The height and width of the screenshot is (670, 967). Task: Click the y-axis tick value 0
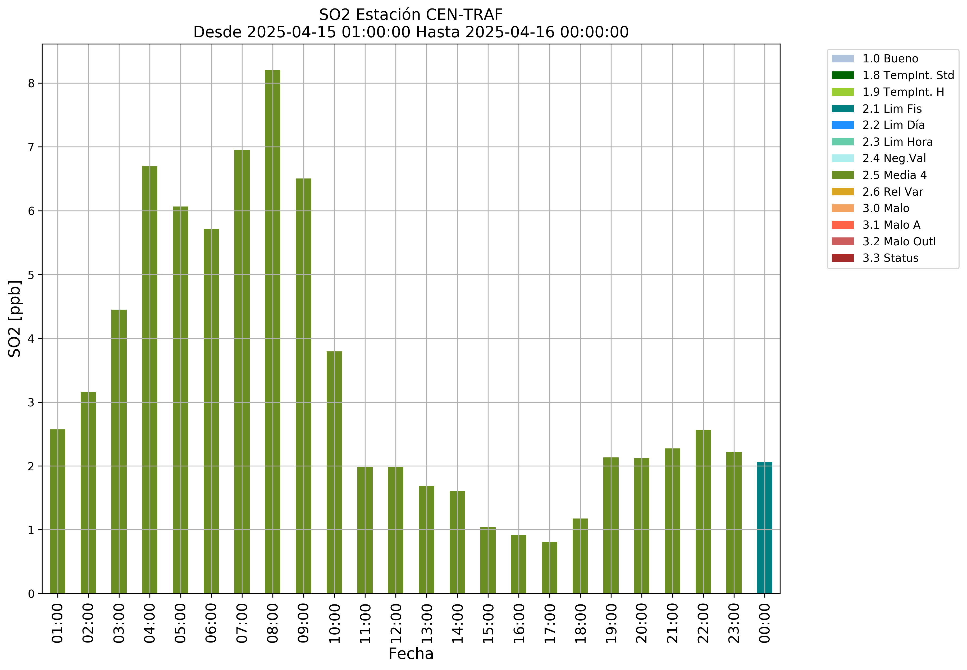click(31, 594)
